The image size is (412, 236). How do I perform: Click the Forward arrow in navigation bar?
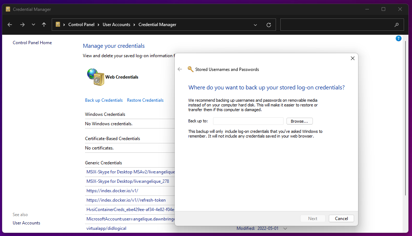pyautogui.click(x=22, y=25)
